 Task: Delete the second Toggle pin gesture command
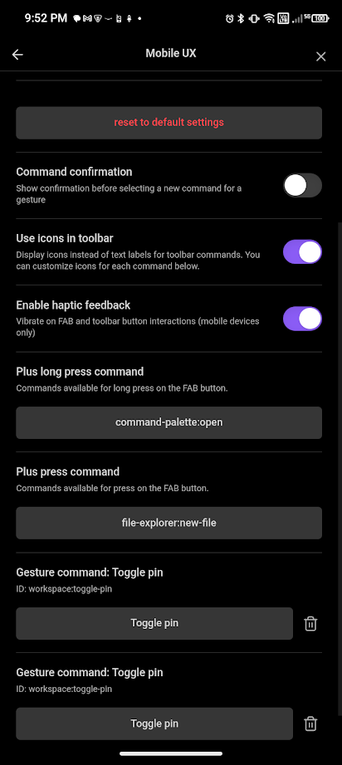click(310, 724)
